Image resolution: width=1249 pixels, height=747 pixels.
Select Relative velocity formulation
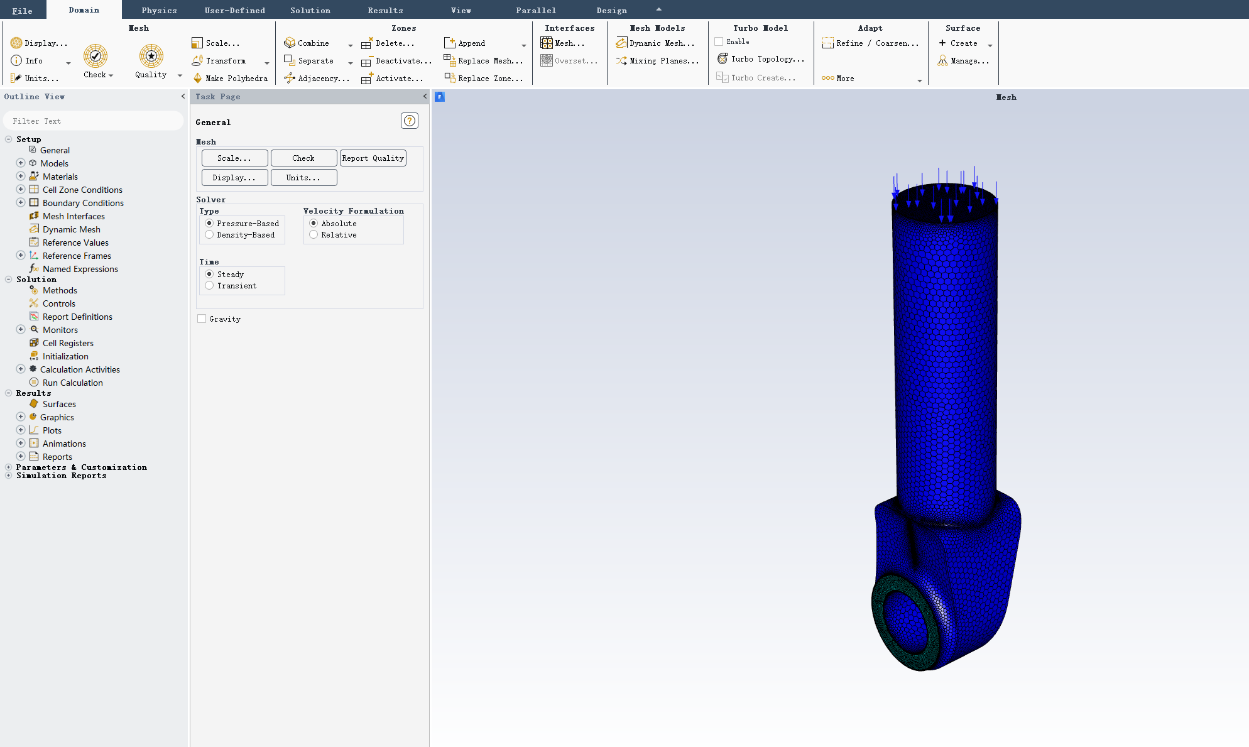click(x=314, y=234)
